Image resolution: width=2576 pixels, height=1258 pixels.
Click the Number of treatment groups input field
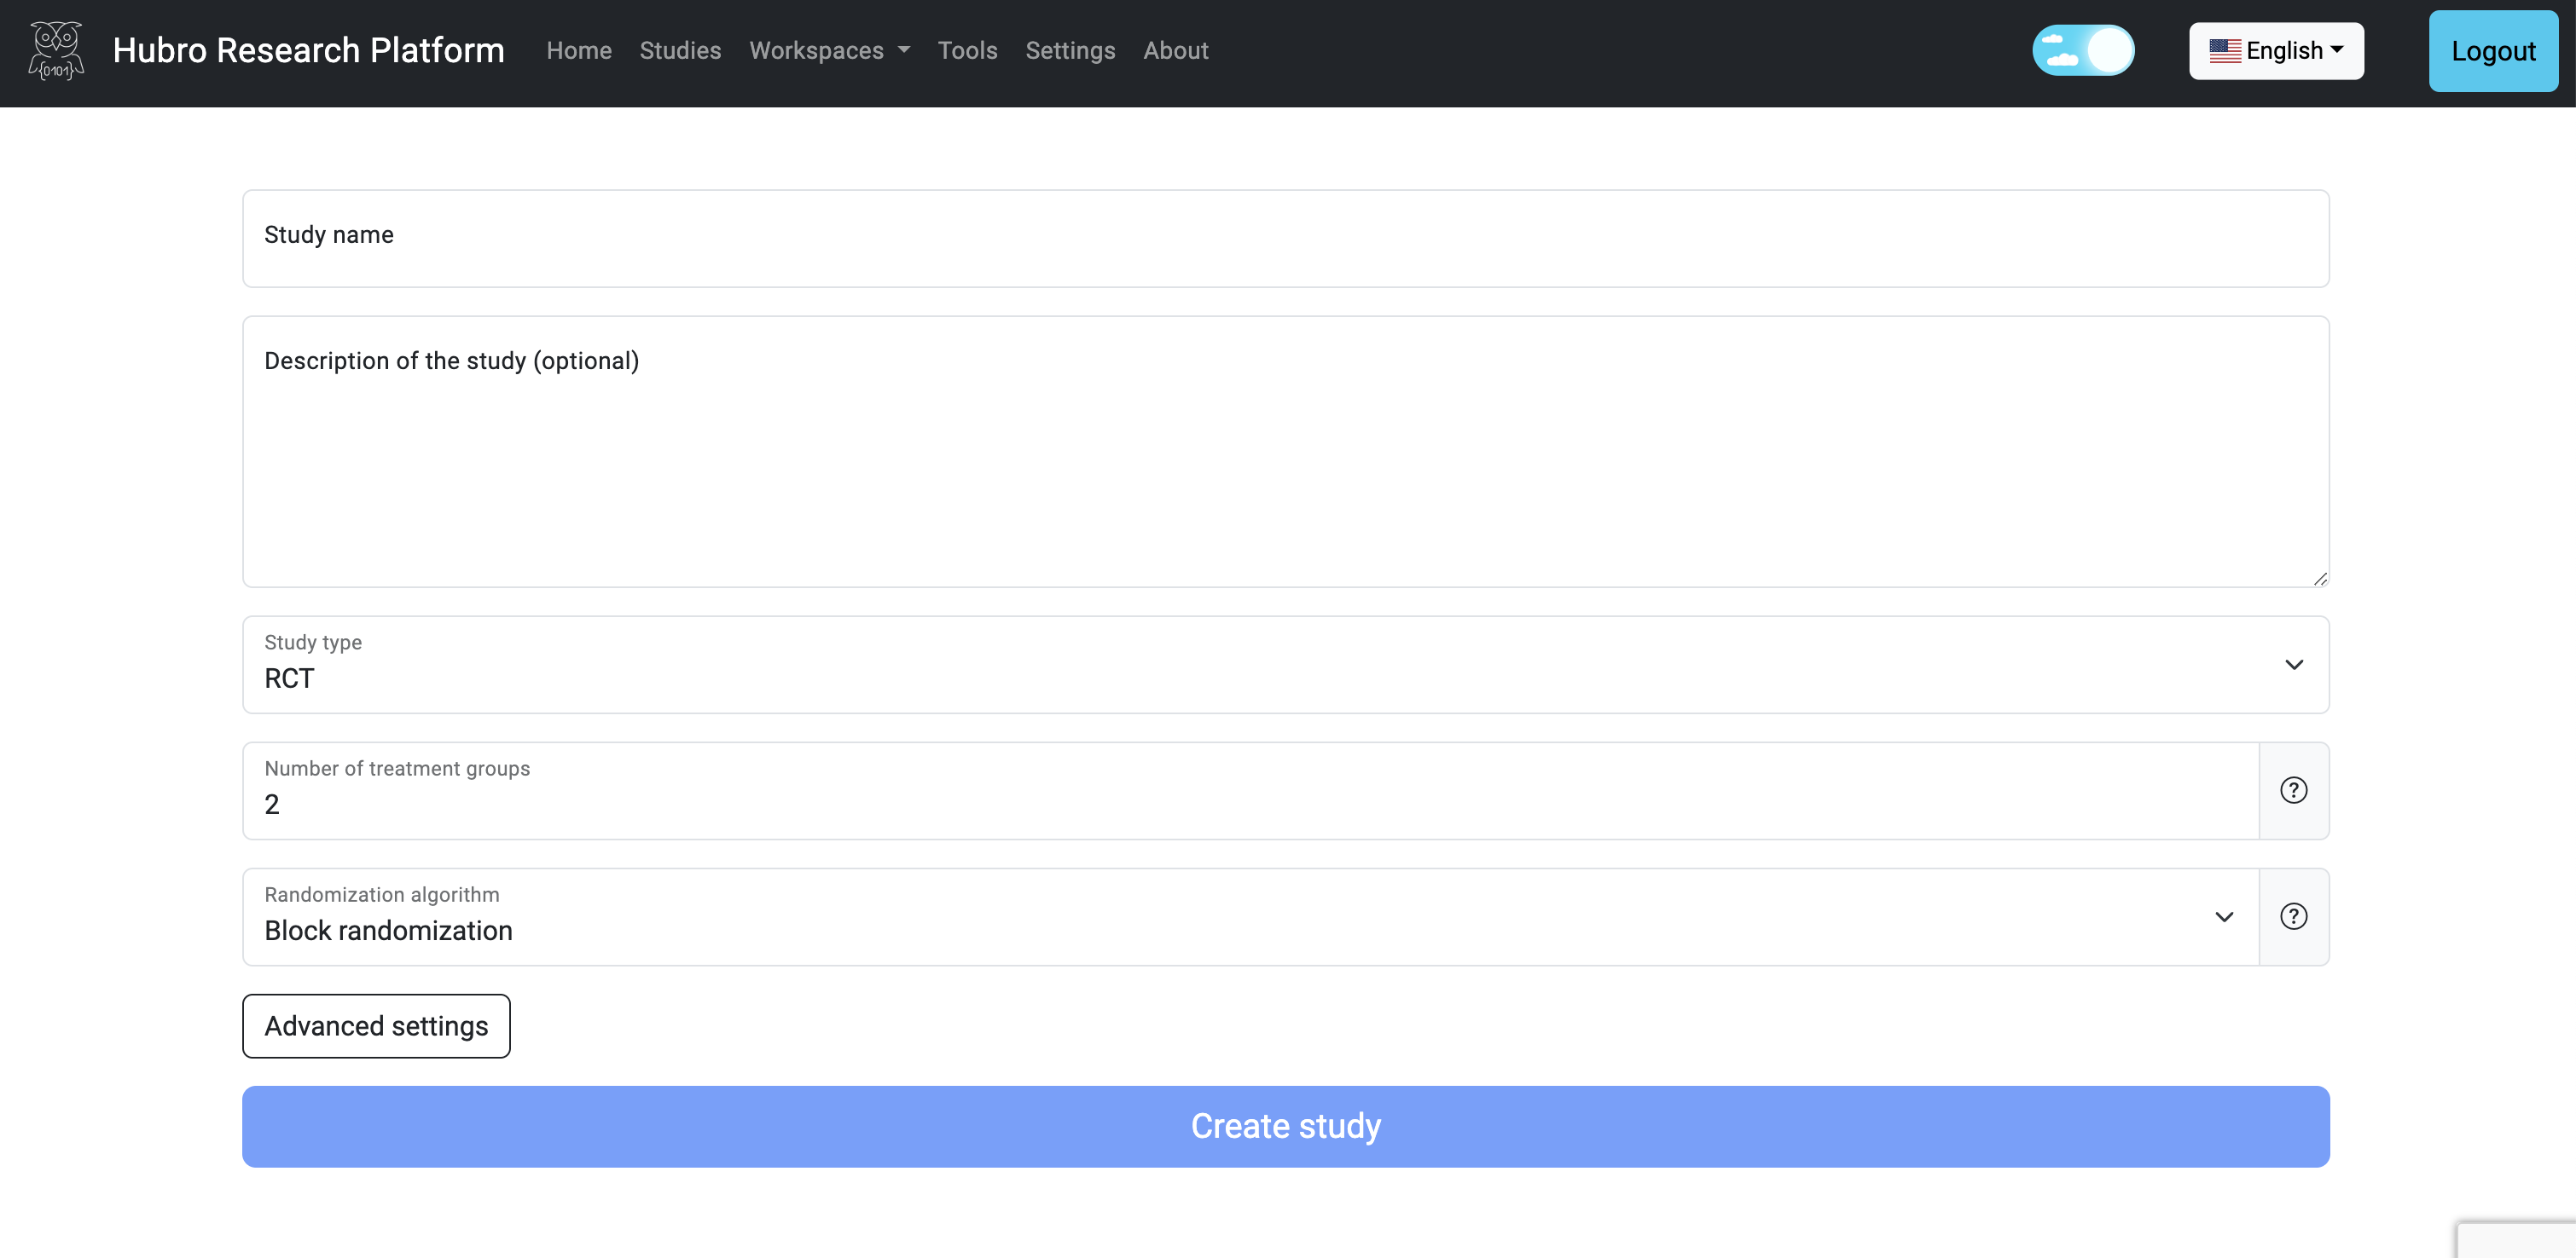click(x=1250, y=790)
